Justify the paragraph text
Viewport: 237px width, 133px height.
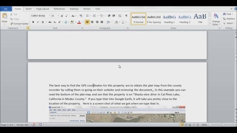102,22
